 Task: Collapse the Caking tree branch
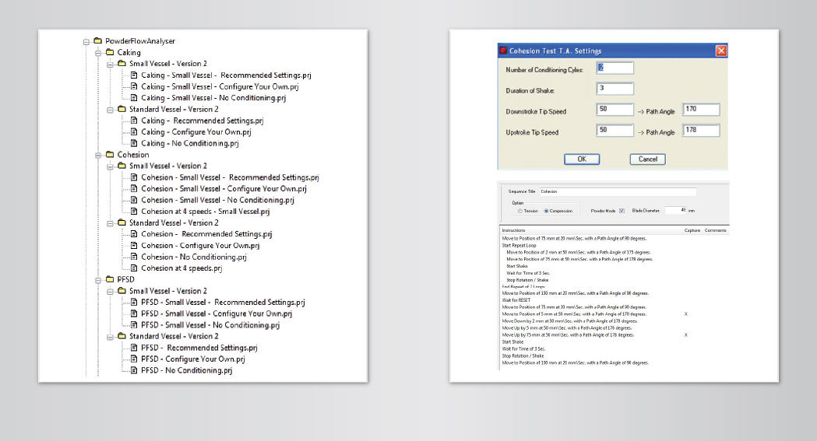click(x=98, y=53)
